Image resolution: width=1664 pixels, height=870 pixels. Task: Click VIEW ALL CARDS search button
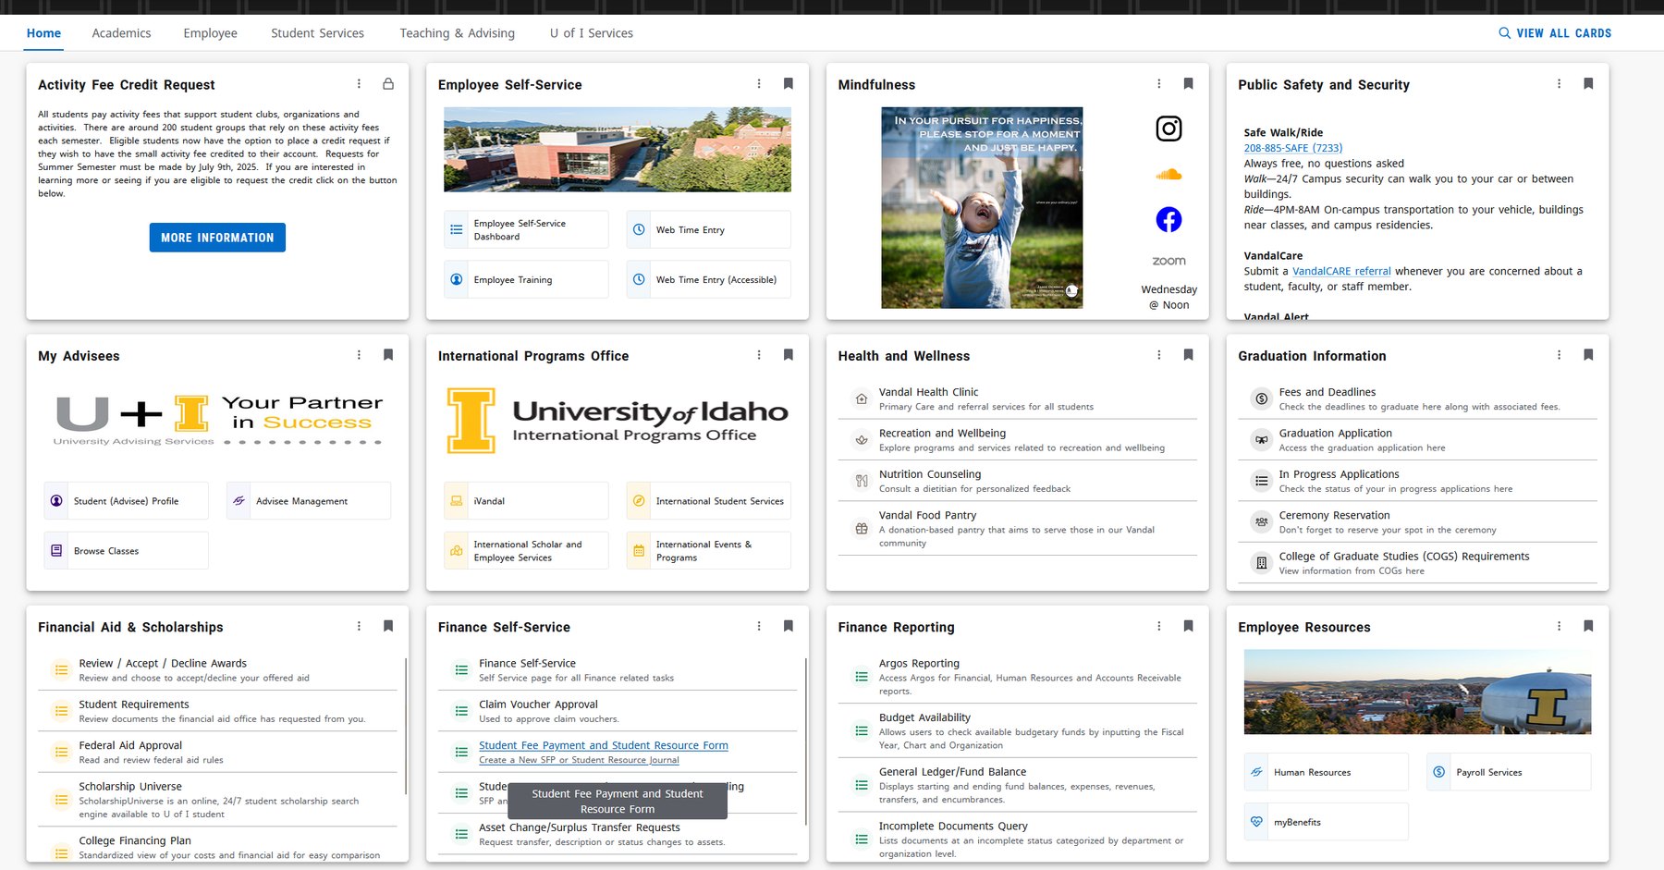(1555, 33)
